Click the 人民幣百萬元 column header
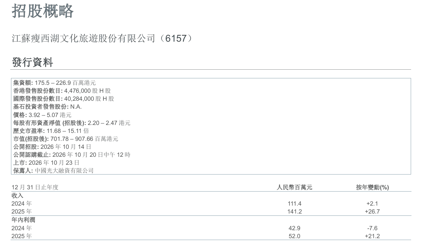427x248 pixels. pos(294,187)
